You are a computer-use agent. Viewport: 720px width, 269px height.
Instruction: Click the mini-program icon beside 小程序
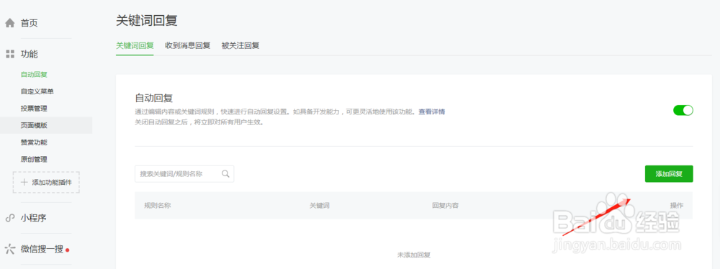pos(9,218)
